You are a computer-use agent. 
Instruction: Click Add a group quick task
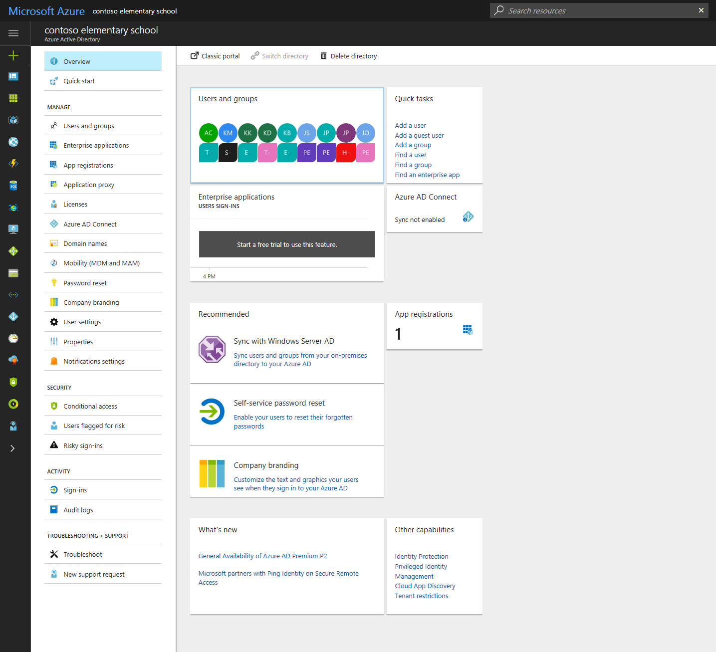tap(413, 145)
